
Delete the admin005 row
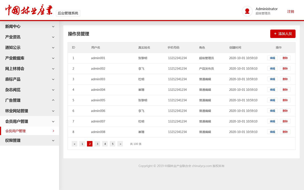click(285, 100)
